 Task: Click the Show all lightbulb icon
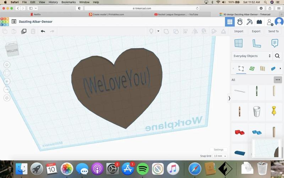click(151, 31)
